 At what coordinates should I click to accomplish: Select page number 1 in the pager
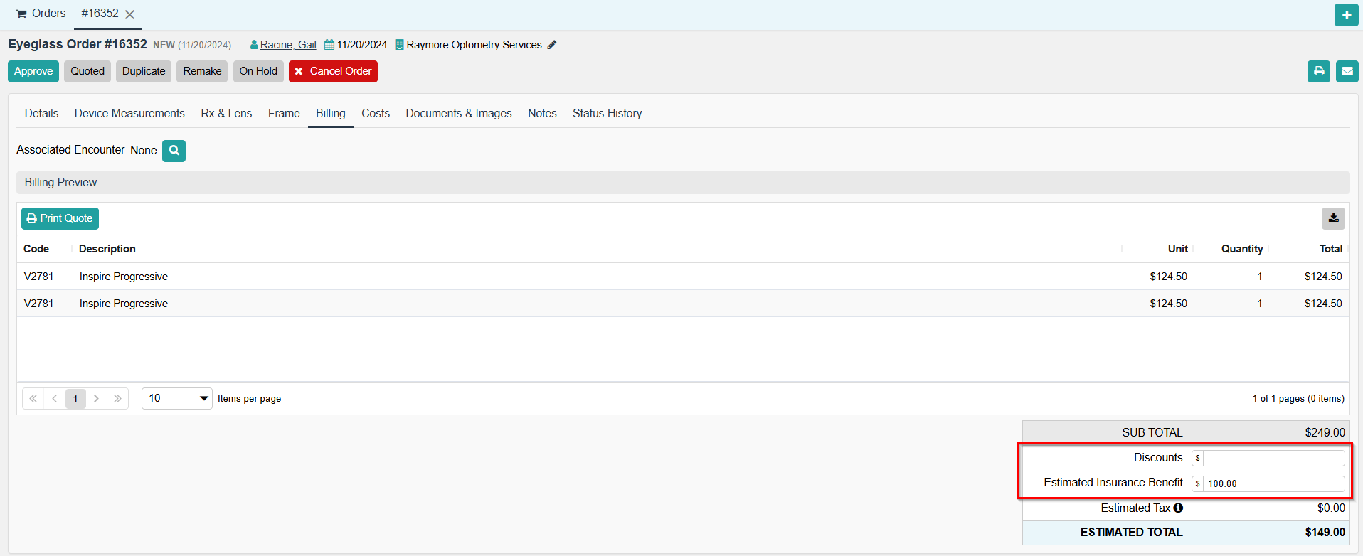click(75, 399)
